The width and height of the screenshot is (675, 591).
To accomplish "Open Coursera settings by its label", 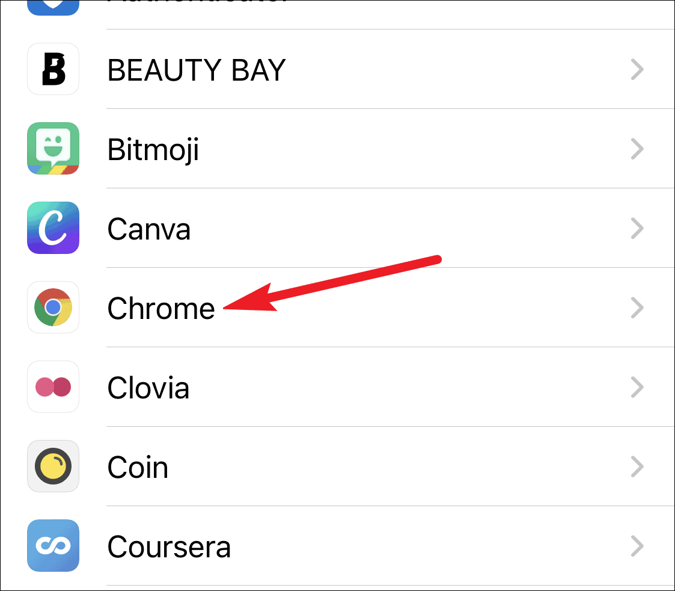I will [169, 546].
